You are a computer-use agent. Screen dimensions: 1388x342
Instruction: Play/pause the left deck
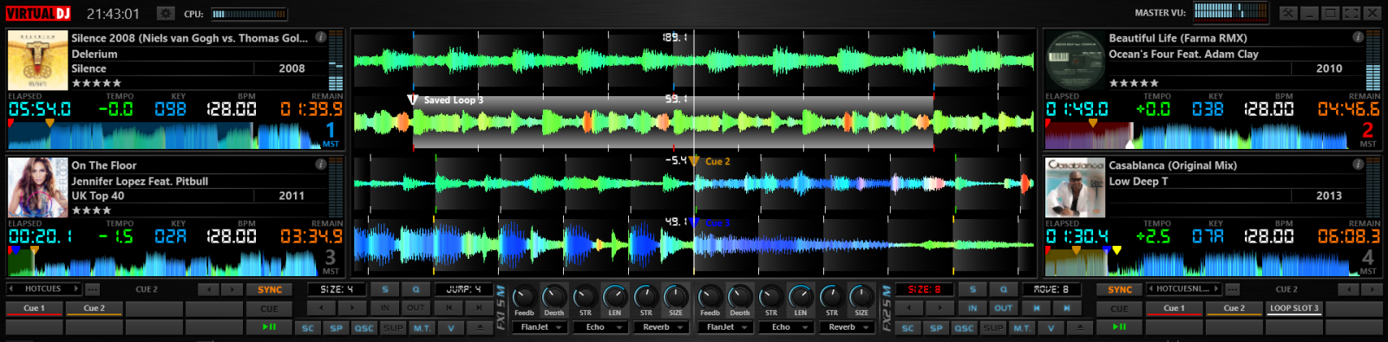coord(270,327)
